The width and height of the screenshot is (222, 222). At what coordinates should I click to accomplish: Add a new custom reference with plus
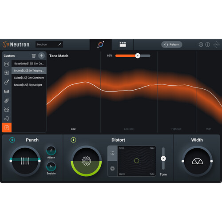(41, 55)
